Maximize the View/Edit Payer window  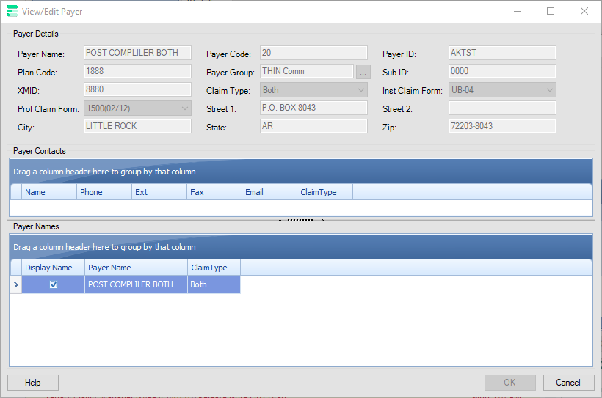551,11
